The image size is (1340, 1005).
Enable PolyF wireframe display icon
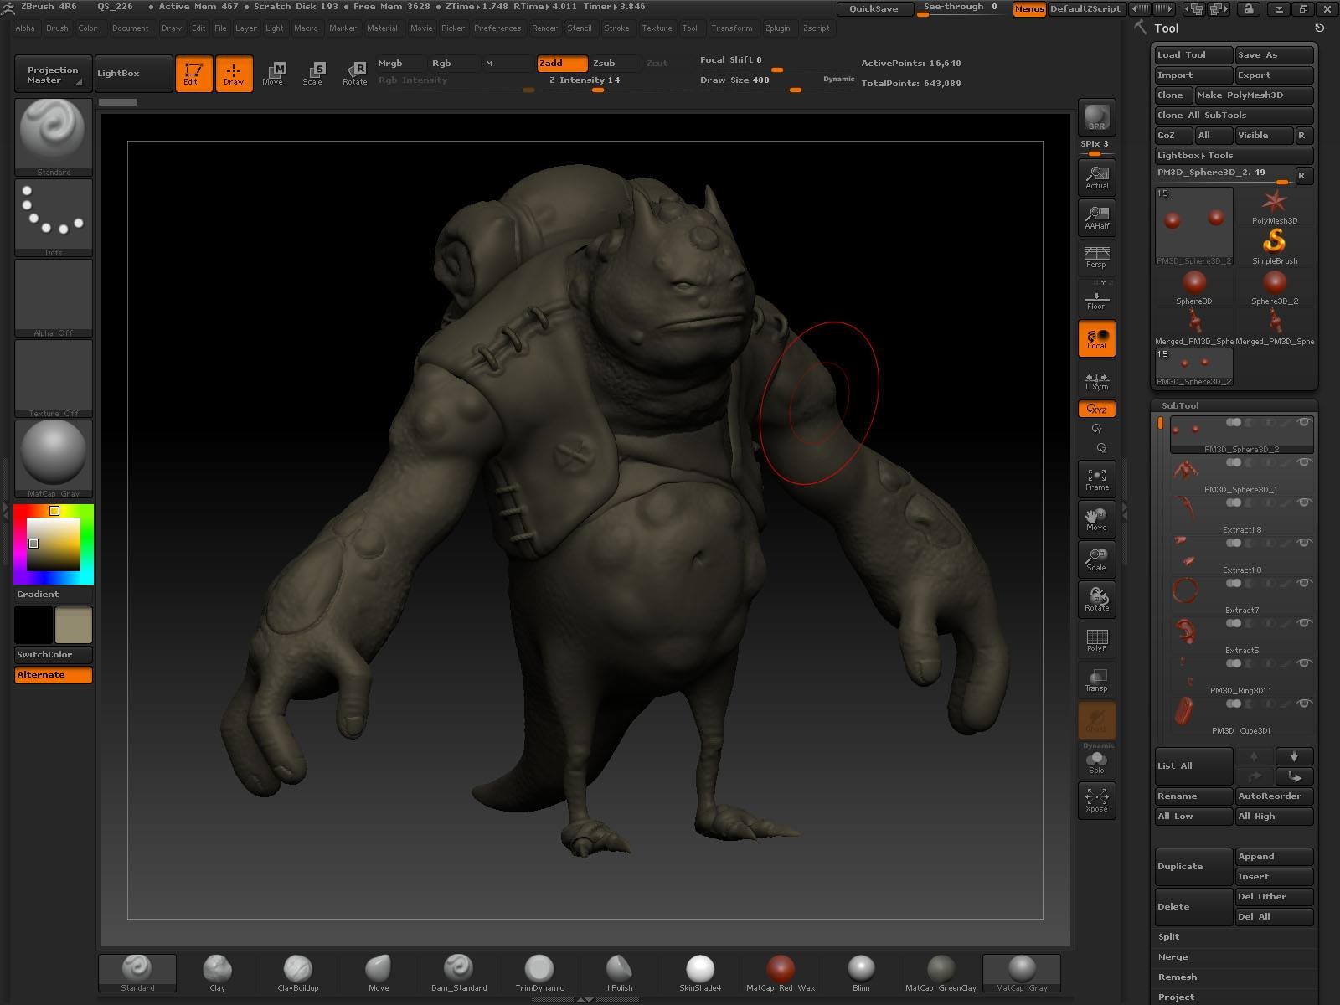coord(1096,641)
